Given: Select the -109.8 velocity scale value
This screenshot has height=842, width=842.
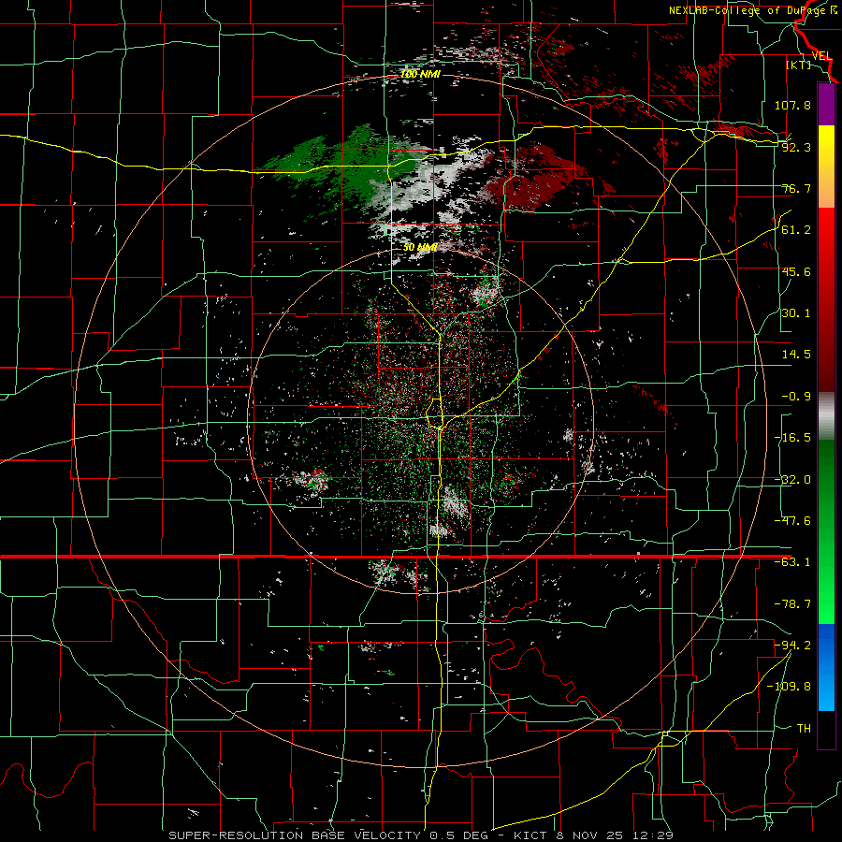Looking at the screenshot, I should [789, 687].
